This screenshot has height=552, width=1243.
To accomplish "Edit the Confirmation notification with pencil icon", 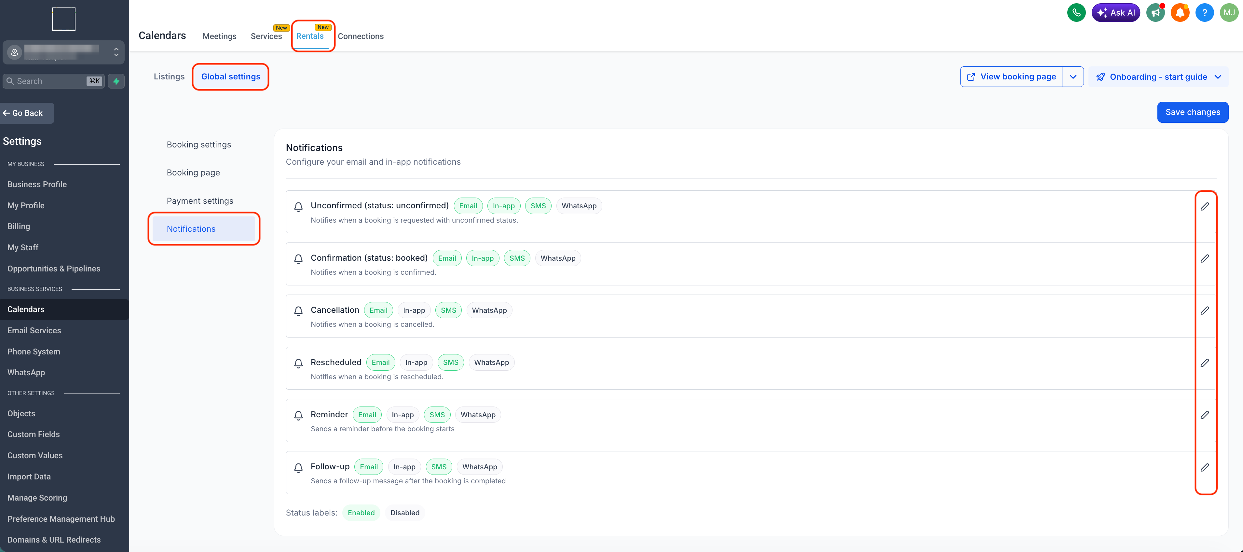I will pos(1205,258).
